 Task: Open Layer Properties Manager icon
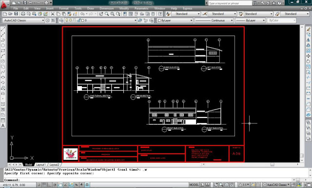coord(61,20)
